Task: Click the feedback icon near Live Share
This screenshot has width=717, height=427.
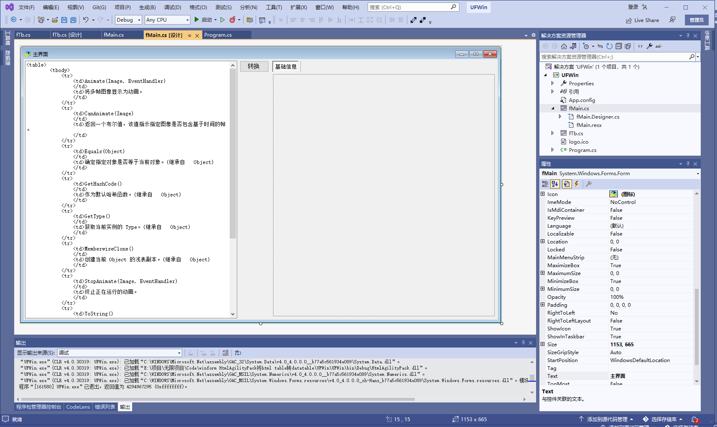Action: 672,20
